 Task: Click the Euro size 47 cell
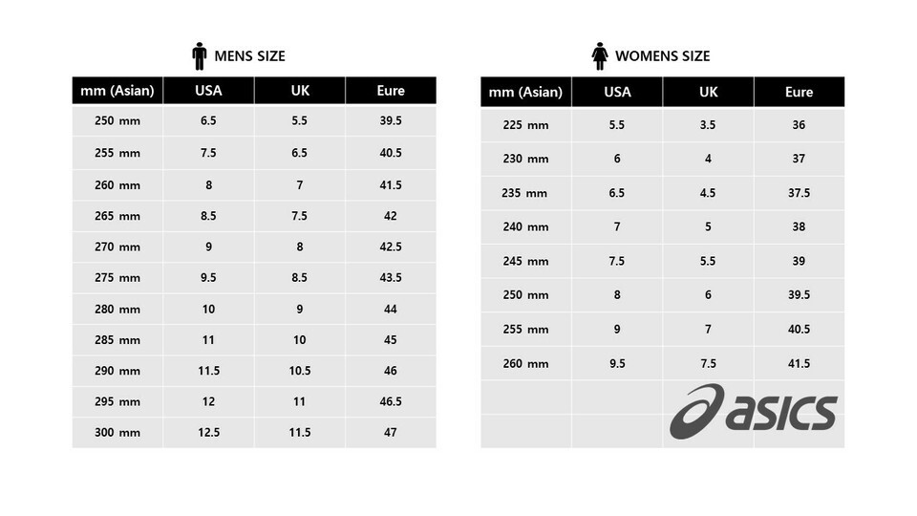point(391,432)
